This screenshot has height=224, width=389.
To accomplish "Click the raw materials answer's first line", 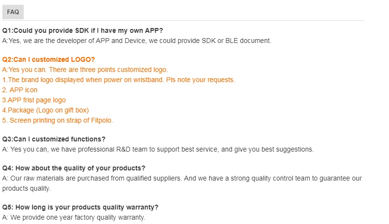I will pyautogui.click(x=182, y=178).
